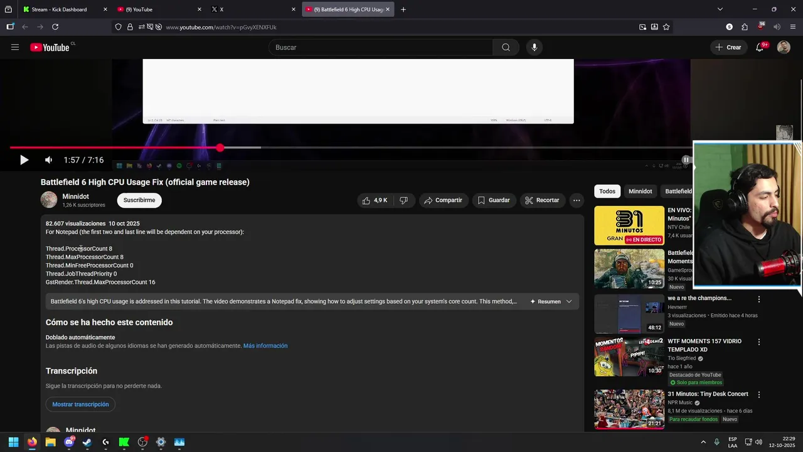803x452 pixels.
Task: Open the Windows Start menu
Action: click(13, 442)
